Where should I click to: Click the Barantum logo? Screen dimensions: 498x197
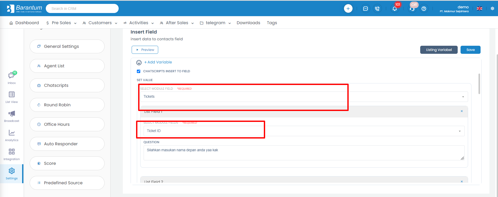pyautogui.click(x=24, y=9)
